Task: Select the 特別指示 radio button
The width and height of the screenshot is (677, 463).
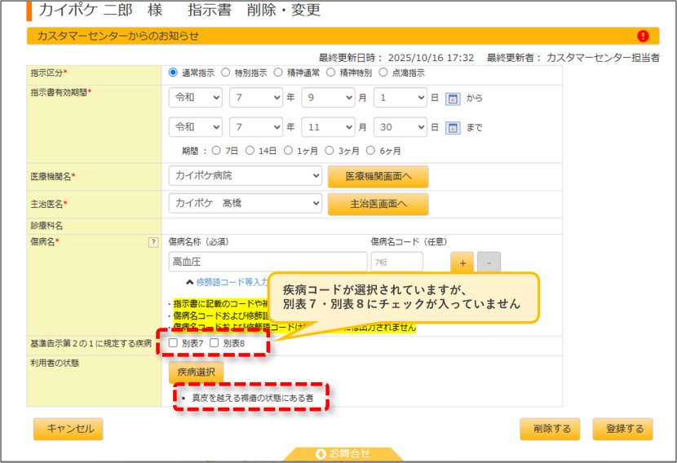Action: point(225,73)
